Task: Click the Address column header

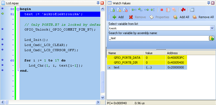Action: pyautogui.click(x=176, y=53)
